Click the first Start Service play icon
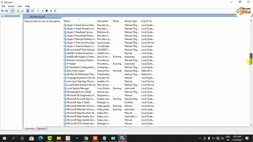253x142 pixels. click(38, 11)
